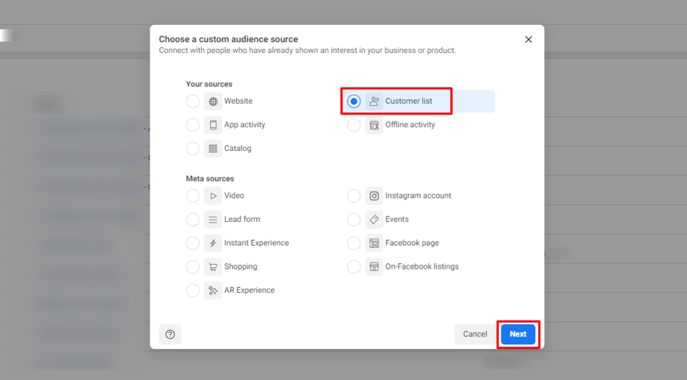This screenshot has width=687, height=380.
Task: Cancel the custom audience dialog
Action: tap(475, 334)
